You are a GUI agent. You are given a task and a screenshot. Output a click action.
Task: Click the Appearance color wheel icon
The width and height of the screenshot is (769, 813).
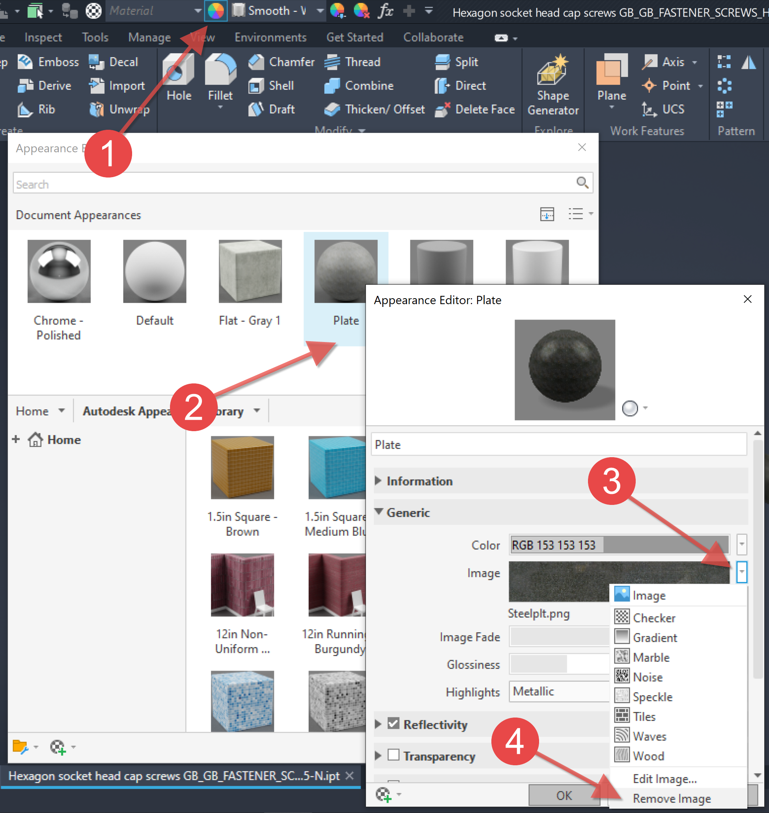pyautogui.click(x=216, y=11)
